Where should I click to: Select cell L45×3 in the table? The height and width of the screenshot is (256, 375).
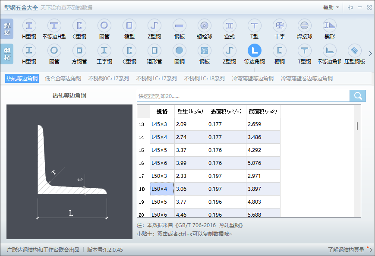[162, 124]
